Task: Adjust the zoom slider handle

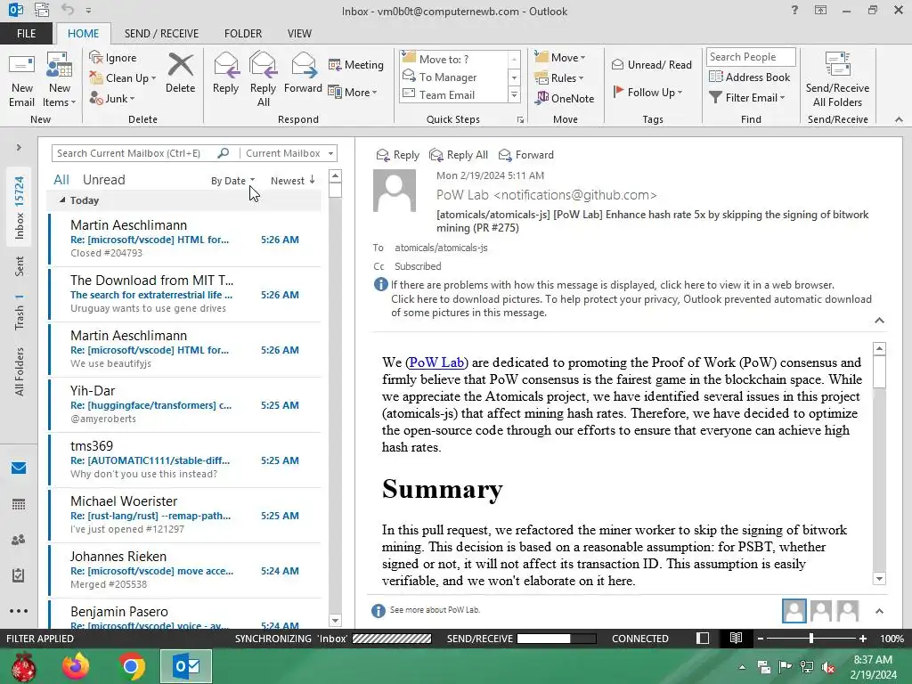Action: tap(810, 638)
